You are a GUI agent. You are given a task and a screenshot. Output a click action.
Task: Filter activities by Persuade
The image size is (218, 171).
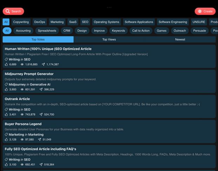[199, 31]
